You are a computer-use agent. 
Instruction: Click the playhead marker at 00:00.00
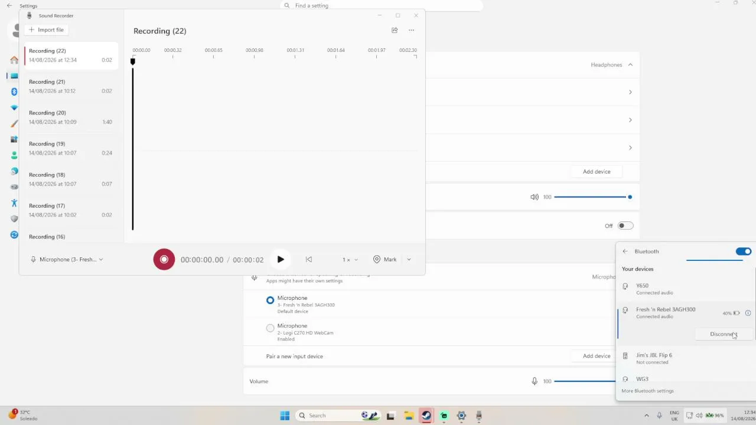(133, 61)
